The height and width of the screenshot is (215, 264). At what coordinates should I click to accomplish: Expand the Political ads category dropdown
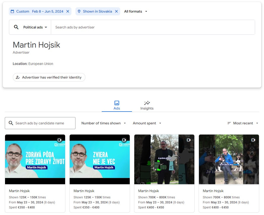point(35,27)
